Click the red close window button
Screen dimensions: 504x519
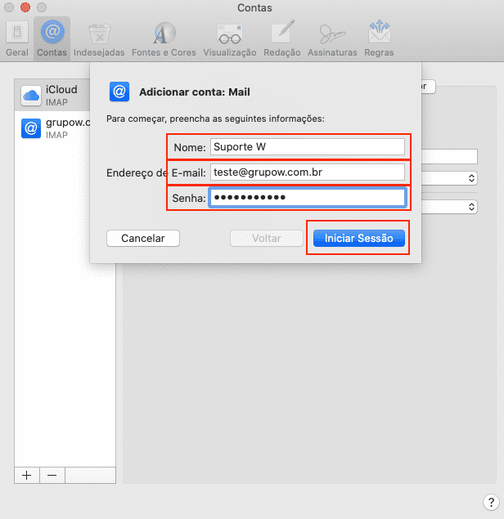pos(25,7)
